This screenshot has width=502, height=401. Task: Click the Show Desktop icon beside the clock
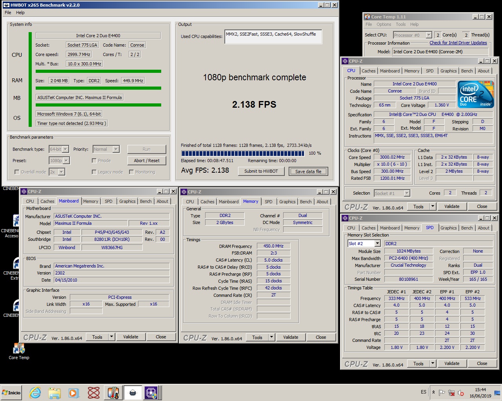click(497, 392)
